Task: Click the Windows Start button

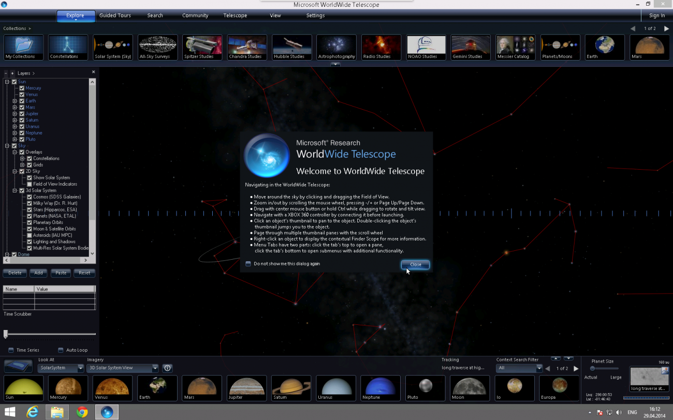Action: [10, 412]
